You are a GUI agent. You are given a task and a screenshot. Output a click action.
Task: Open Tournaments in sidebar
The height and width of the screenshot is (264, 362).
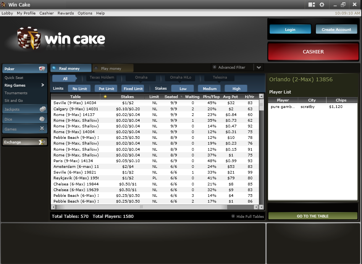coord(16,93)
